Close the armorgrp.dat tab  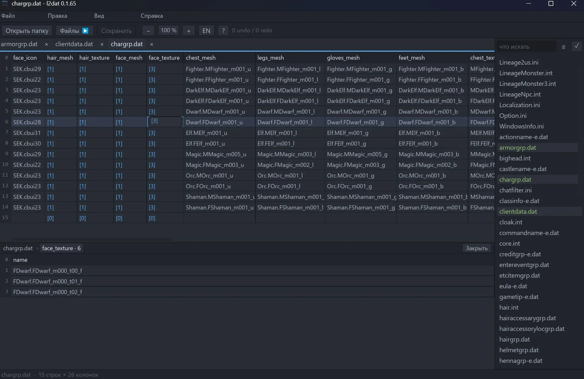click(x=46, y=44)
